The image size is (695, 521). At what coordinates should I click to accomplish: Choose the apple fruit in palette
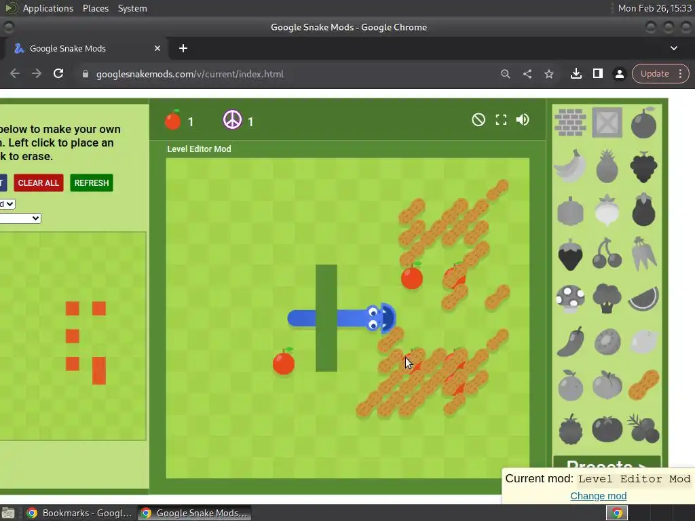pyautogui.click(x=643, y=122)
